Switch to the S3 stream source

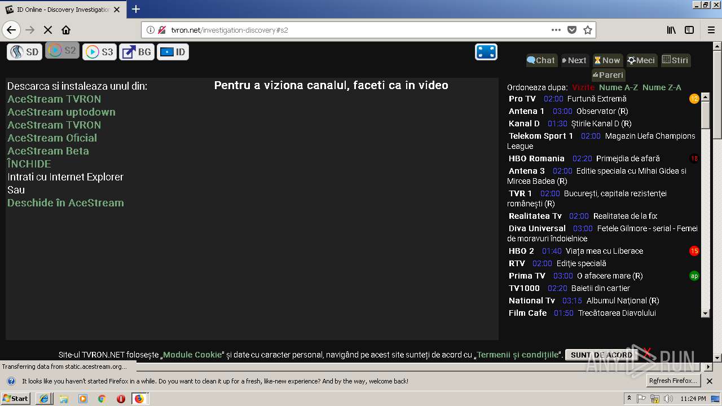(x=99, y=52)
